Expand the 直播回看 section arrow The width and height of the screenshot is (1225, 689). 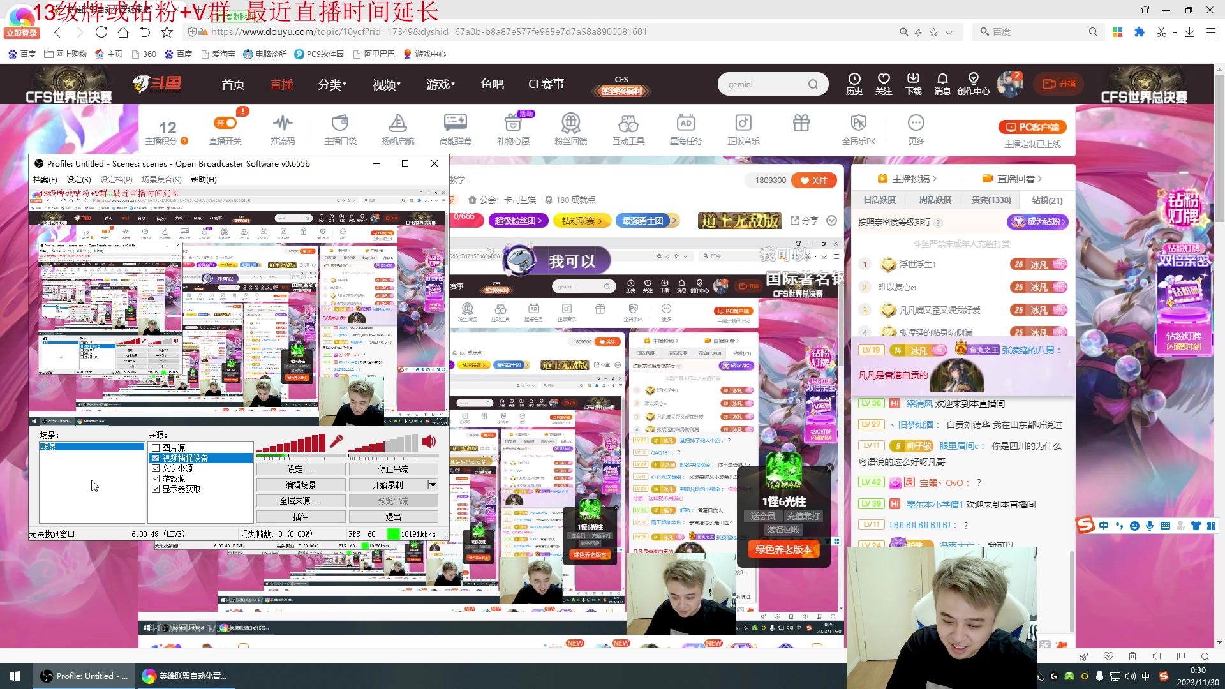coord(1039,179)
